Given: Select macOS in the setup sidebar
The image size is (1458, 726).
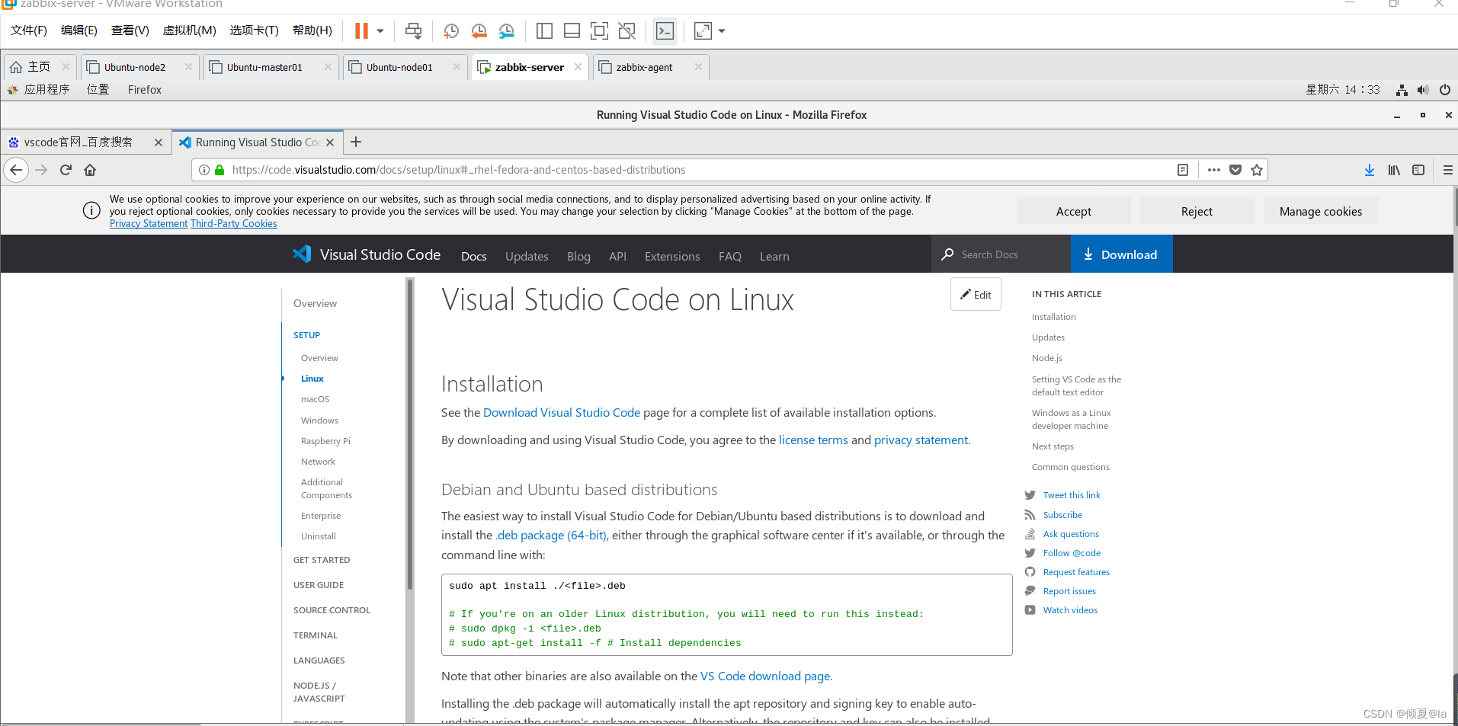Looking at the screenshot, I should click(315, 399).
